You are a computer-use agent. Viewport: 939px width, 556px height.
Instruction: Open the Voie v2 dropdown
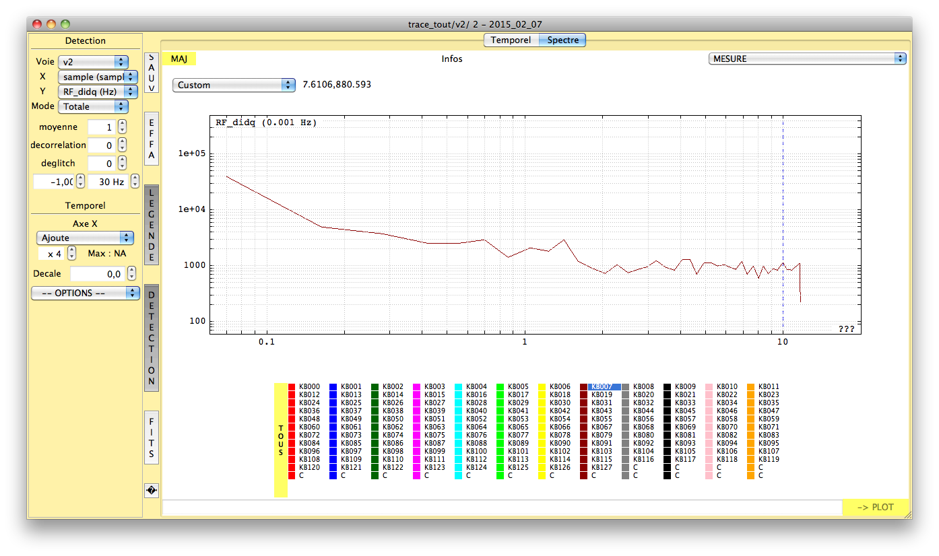pos(93,62)
